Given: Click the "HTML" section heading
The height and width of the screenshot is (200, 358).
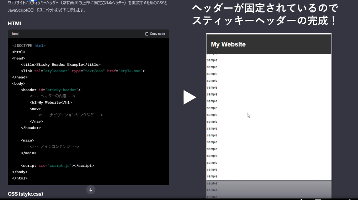Looking at the screenshot, I should 15,24.
